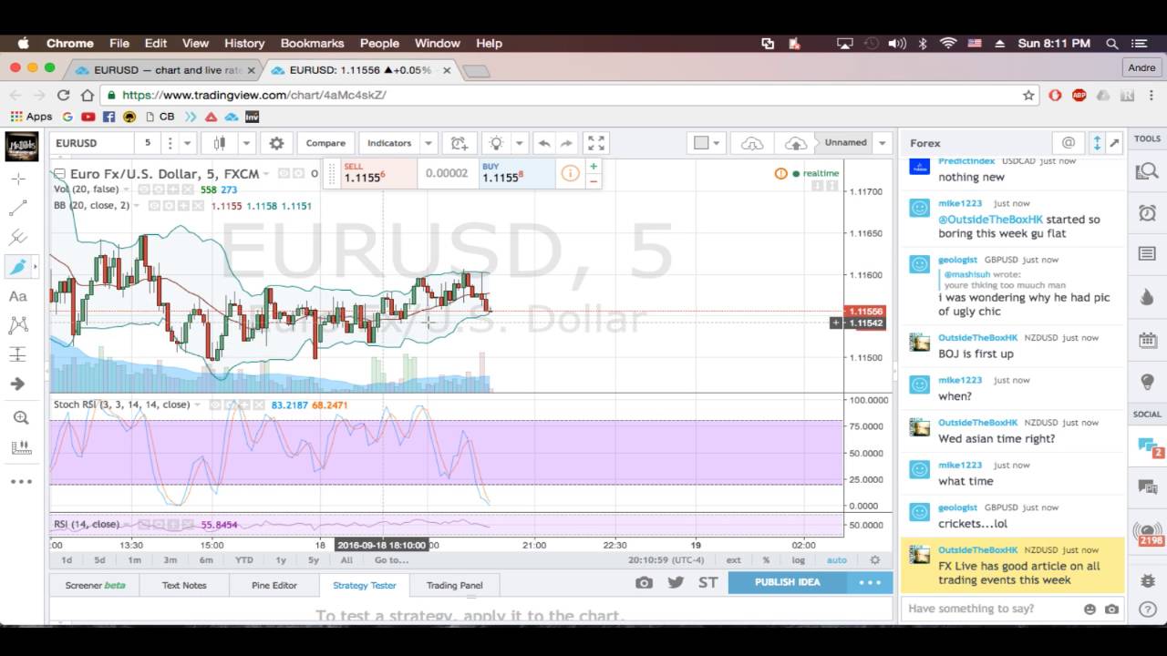Open public chat bubbles panel
The height and width of the screenshot is (656, 1167).
[x=1147, y=446]
